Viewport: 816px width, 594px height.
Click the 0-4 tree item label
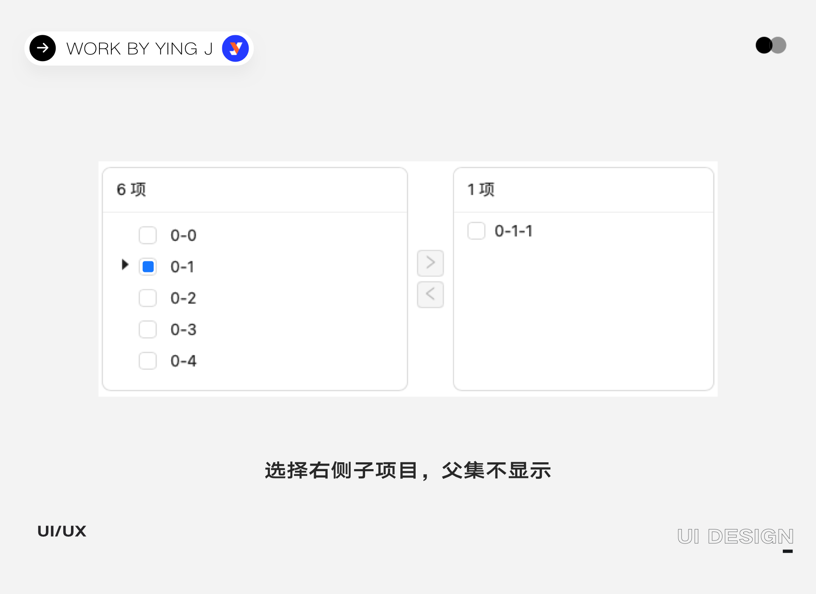(x=183, y=361)
